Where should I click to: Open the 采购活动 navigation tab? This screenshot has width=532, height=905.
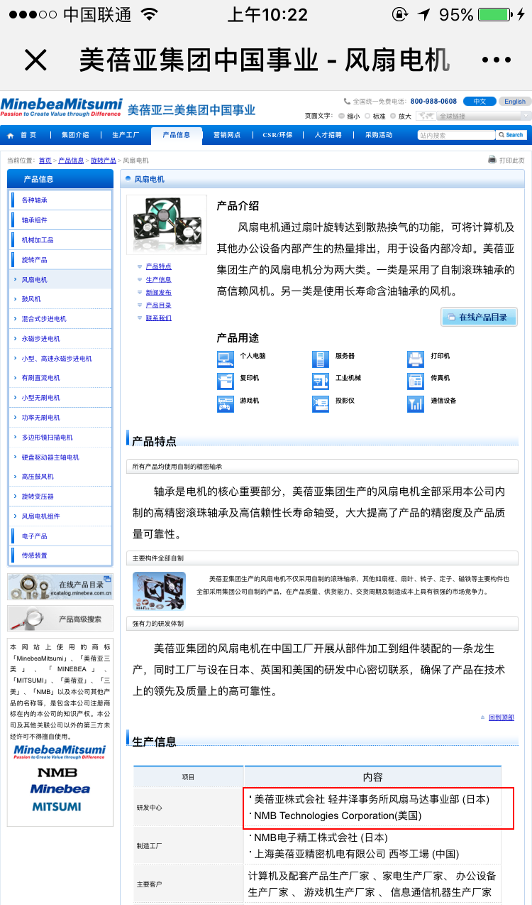pyautogui.click(x=379, y=135)
